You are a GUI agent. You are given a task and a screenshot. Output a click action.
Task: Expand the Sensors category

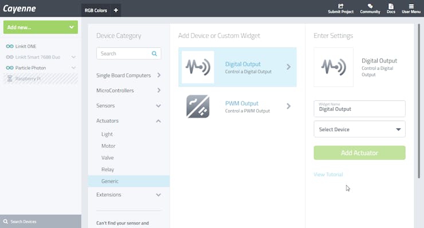coord(158,106)
